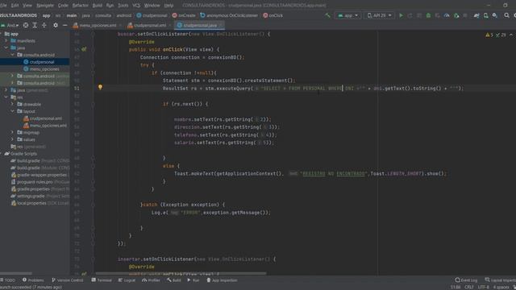The image size is (516, 290).
Task: Switch to the menu_opciones.xml editor tab
Action: (x=97, y=25)
